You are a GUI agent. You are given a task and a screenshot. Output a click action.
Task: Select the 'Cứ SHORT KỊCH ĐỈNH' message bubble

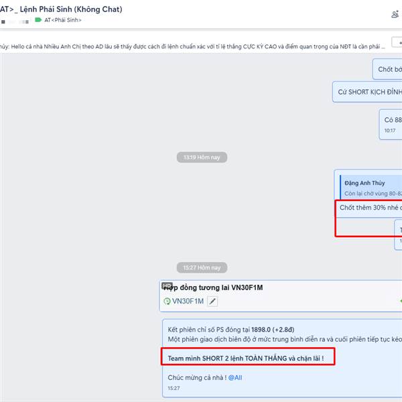[367, 92]
